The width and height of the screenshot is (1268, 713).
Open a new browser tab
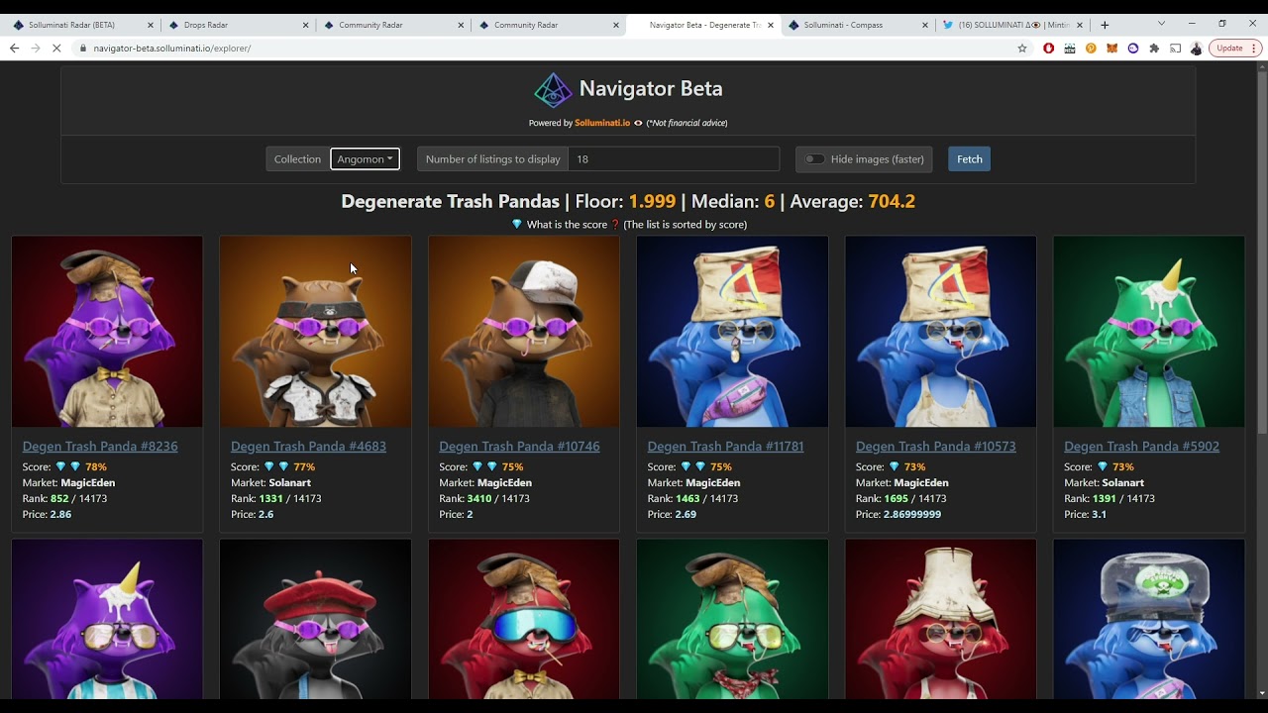click(x=1105, y=25)
